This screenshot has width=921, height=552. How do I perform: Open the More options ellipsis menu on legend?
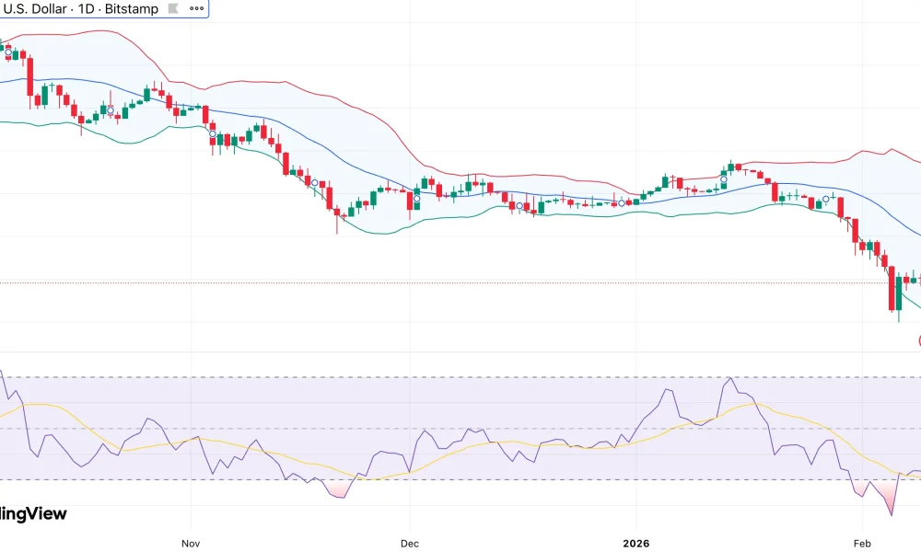(196, 9)
